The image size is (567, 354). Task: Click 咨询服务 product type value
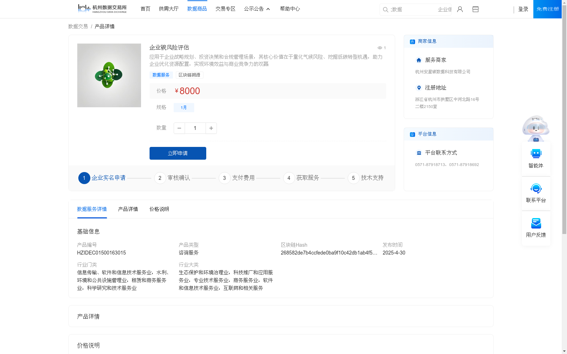(x=189, y=253)
